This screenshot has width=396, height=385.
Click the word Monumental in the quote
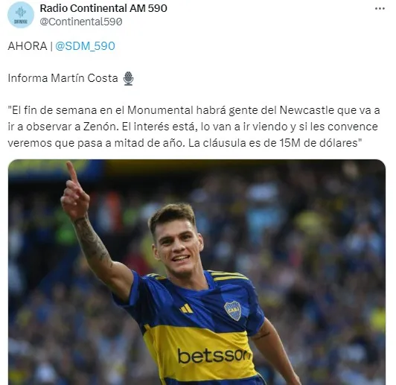click(160, 110)
